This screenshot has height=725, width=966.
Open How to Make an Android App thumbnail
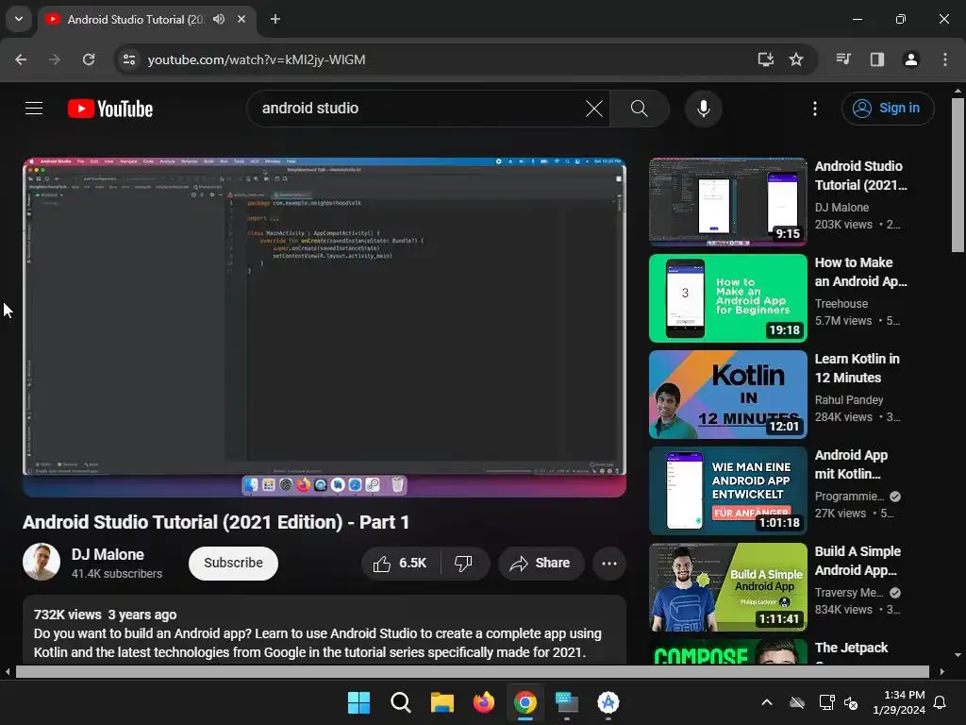[x=727, y=298]
